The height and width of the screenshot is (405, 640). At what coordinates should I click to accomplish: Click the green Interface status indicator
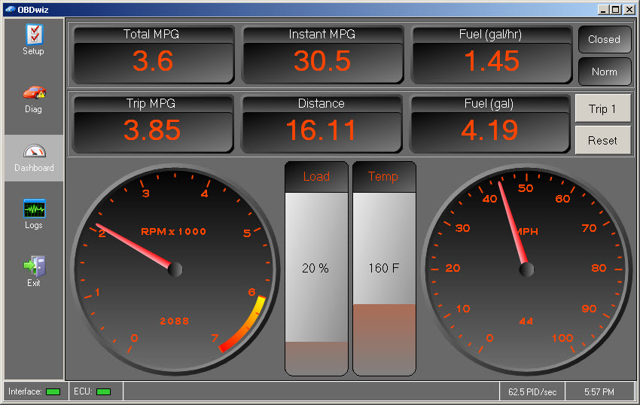tap(53, 392)
